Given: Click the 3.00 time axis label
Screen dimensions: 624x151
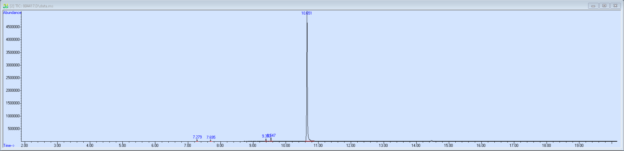Looking at the screenshot, I should coord(57,145).
